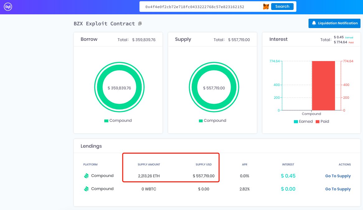The height and width of the screenshot is (210, 363).
Task: Toggle Earned legend in Interest chart
Action: tap(303, 122)
